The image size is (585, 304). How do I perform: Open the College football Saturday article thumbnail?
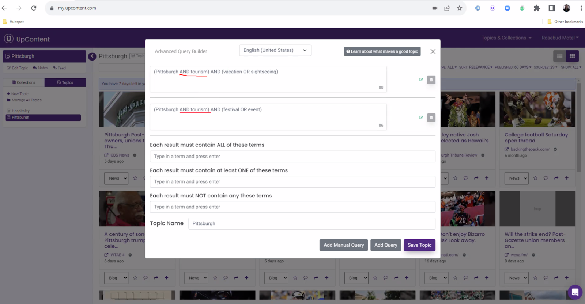pos(537,109)
